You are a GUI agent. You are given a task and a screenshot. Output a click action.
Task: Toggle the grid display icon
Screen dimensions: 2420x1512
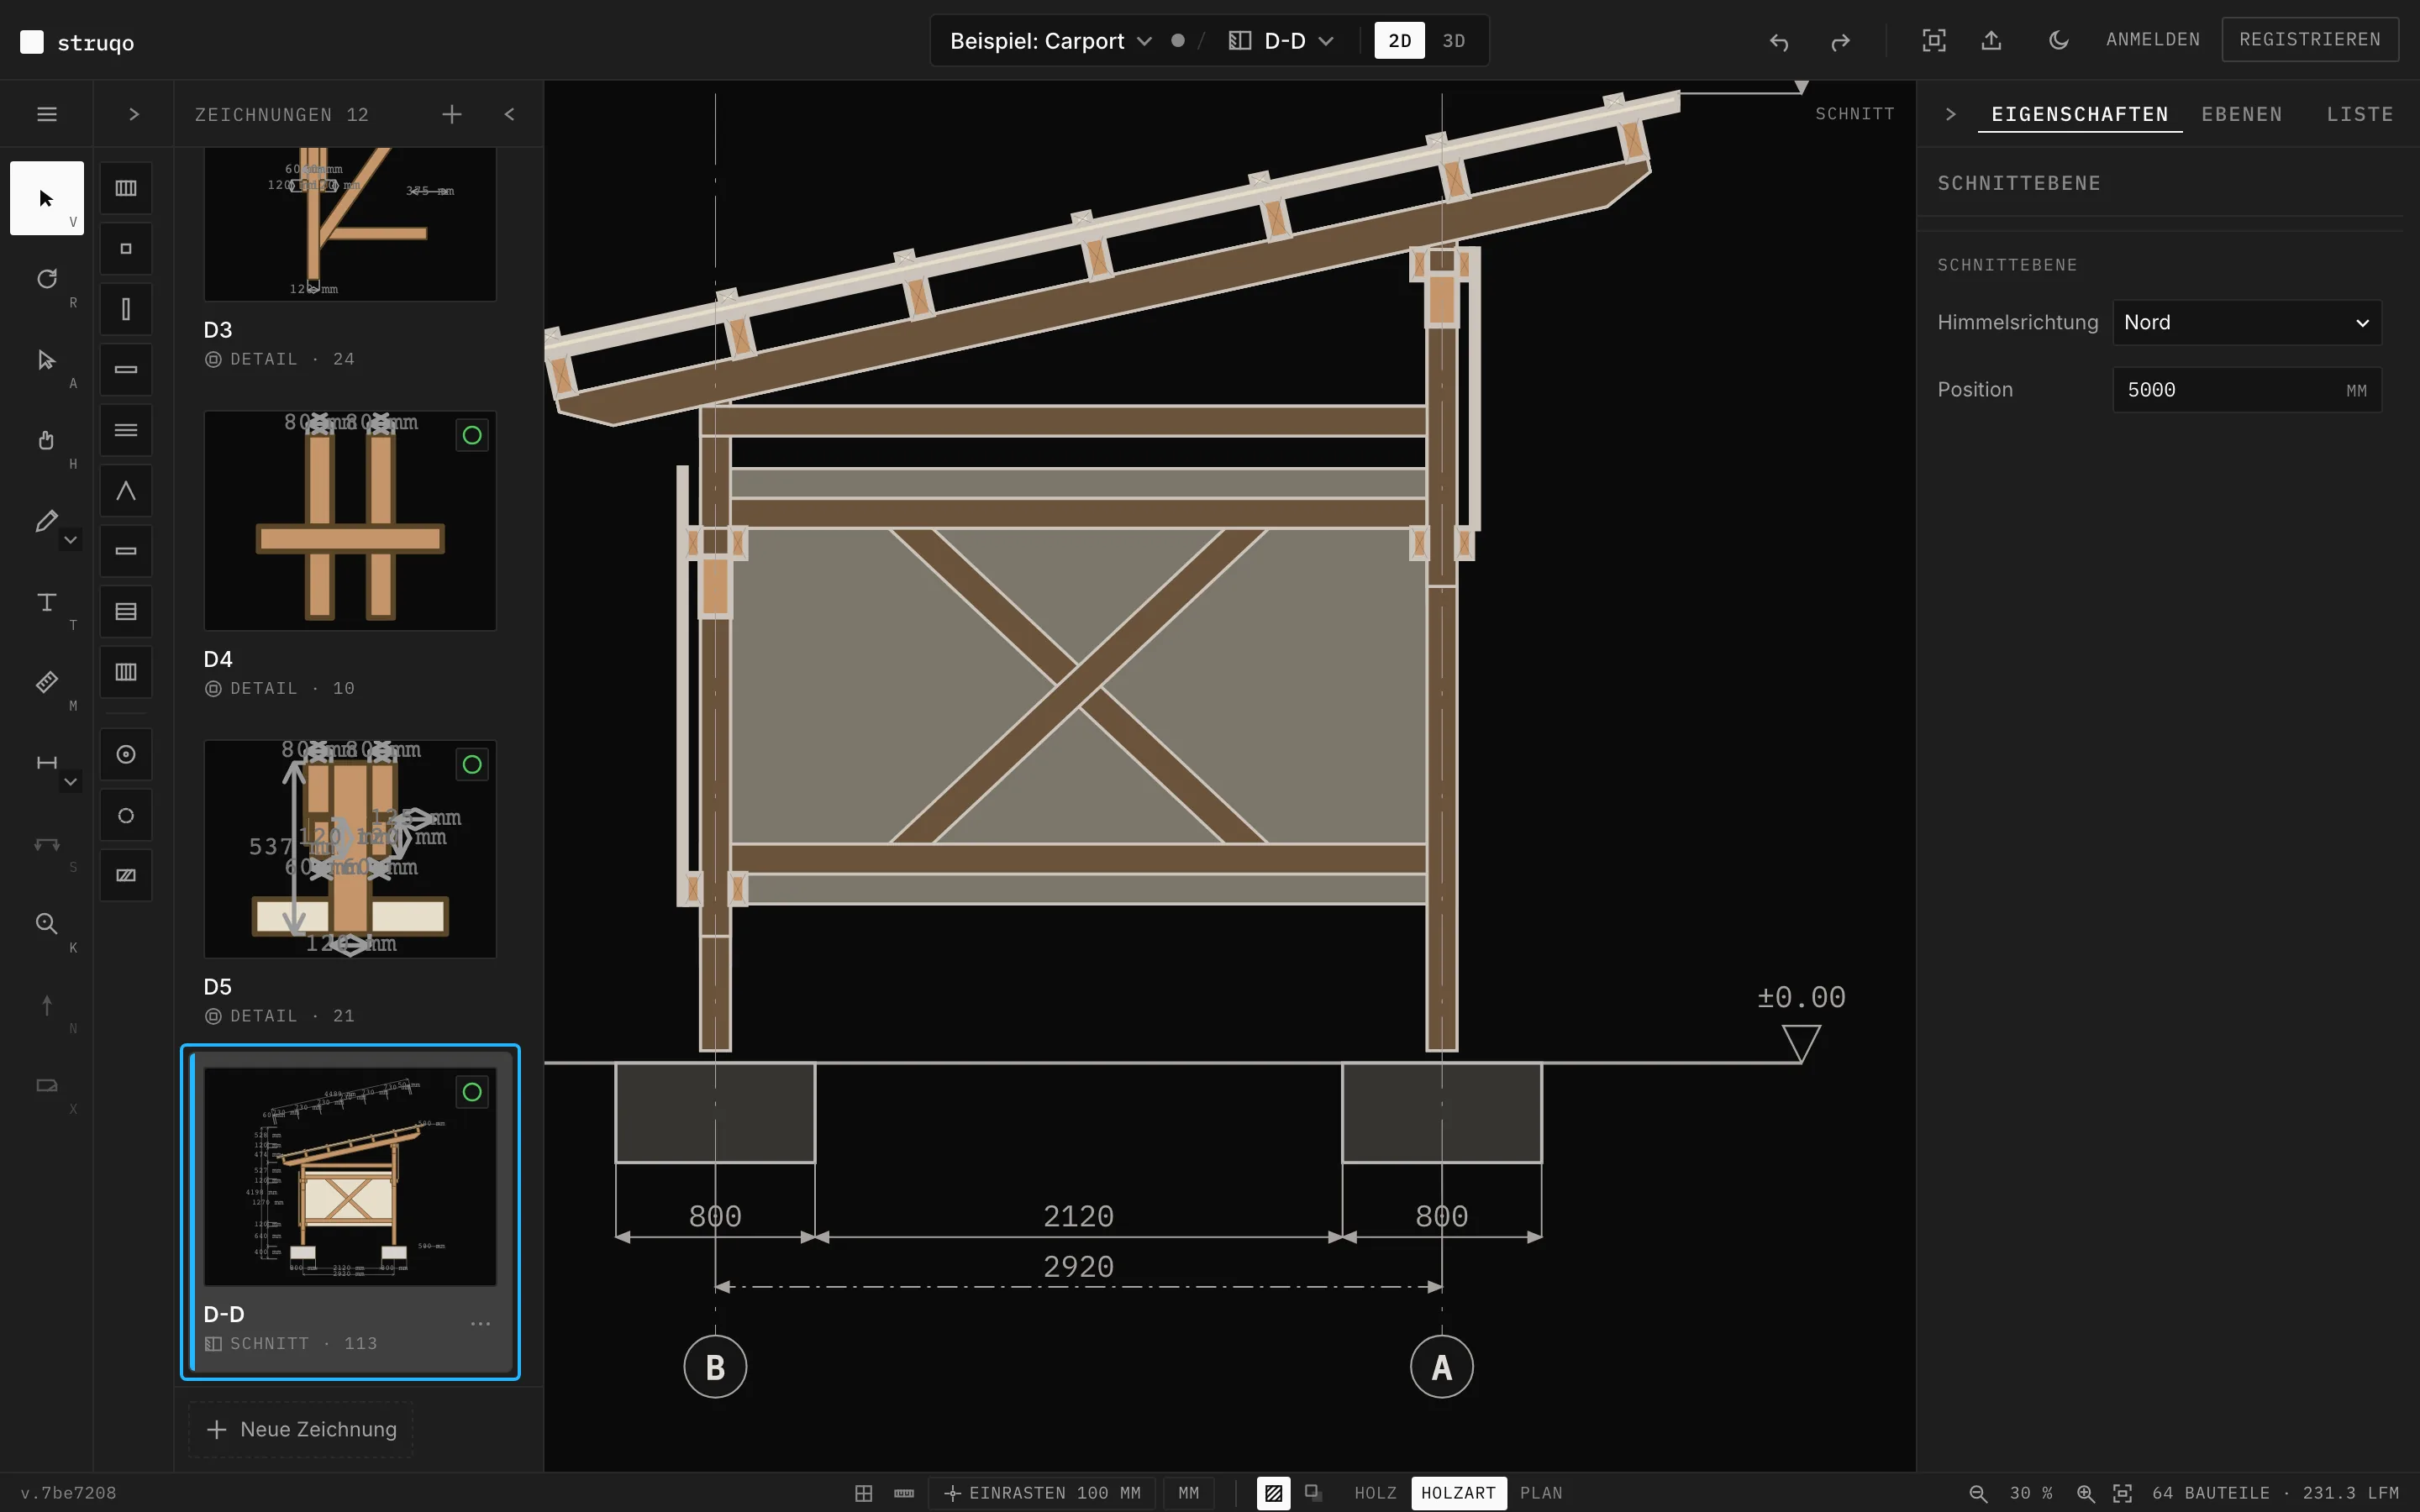pos(864,1493)
